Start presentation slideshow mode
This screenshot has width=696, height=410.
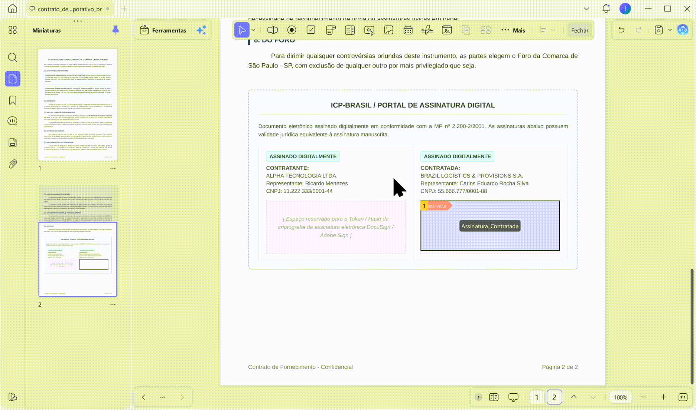(513, 397)
